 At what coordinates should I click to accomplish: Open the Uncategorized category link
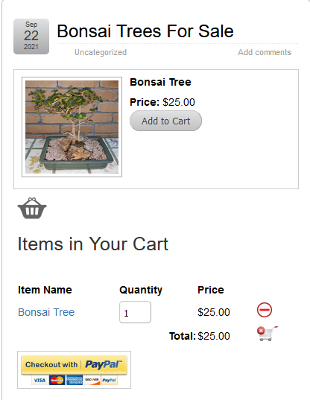(101, 52)
